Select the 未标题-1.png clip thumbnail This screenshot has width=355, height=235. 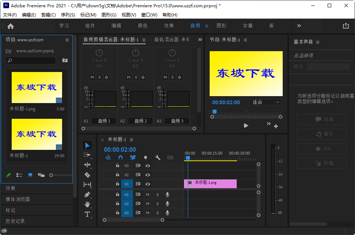pyautogui.click(x=37, y=87)
